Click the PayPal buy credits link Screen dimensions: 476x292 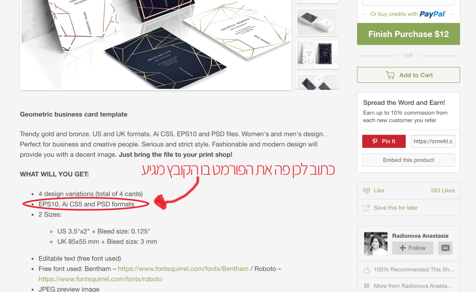click(408, 14)
